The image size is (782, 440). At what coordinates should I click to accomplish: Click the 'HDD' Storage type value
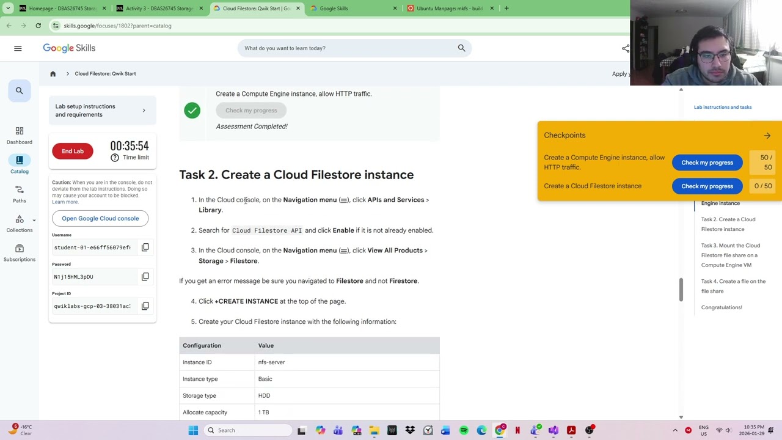point(264,396)
